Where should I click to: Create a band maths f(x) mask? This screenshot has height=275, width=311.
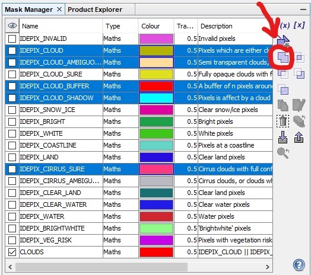(284, 25)
